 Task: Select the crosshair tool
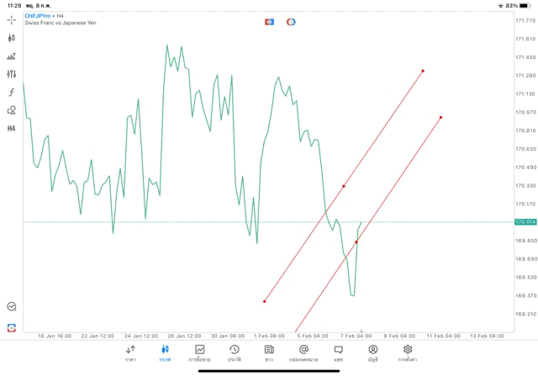pyautogui.click(x=12, y=19)
